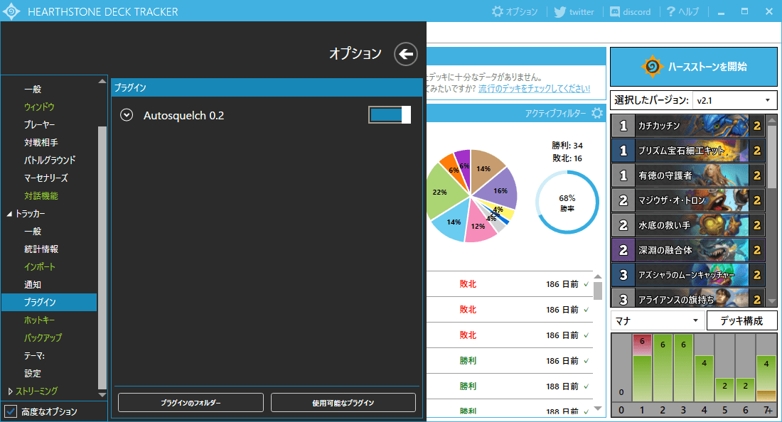Select プレーヤー in options sidebar
This screenshot has width=782, height=422.
tap(39, 124)
